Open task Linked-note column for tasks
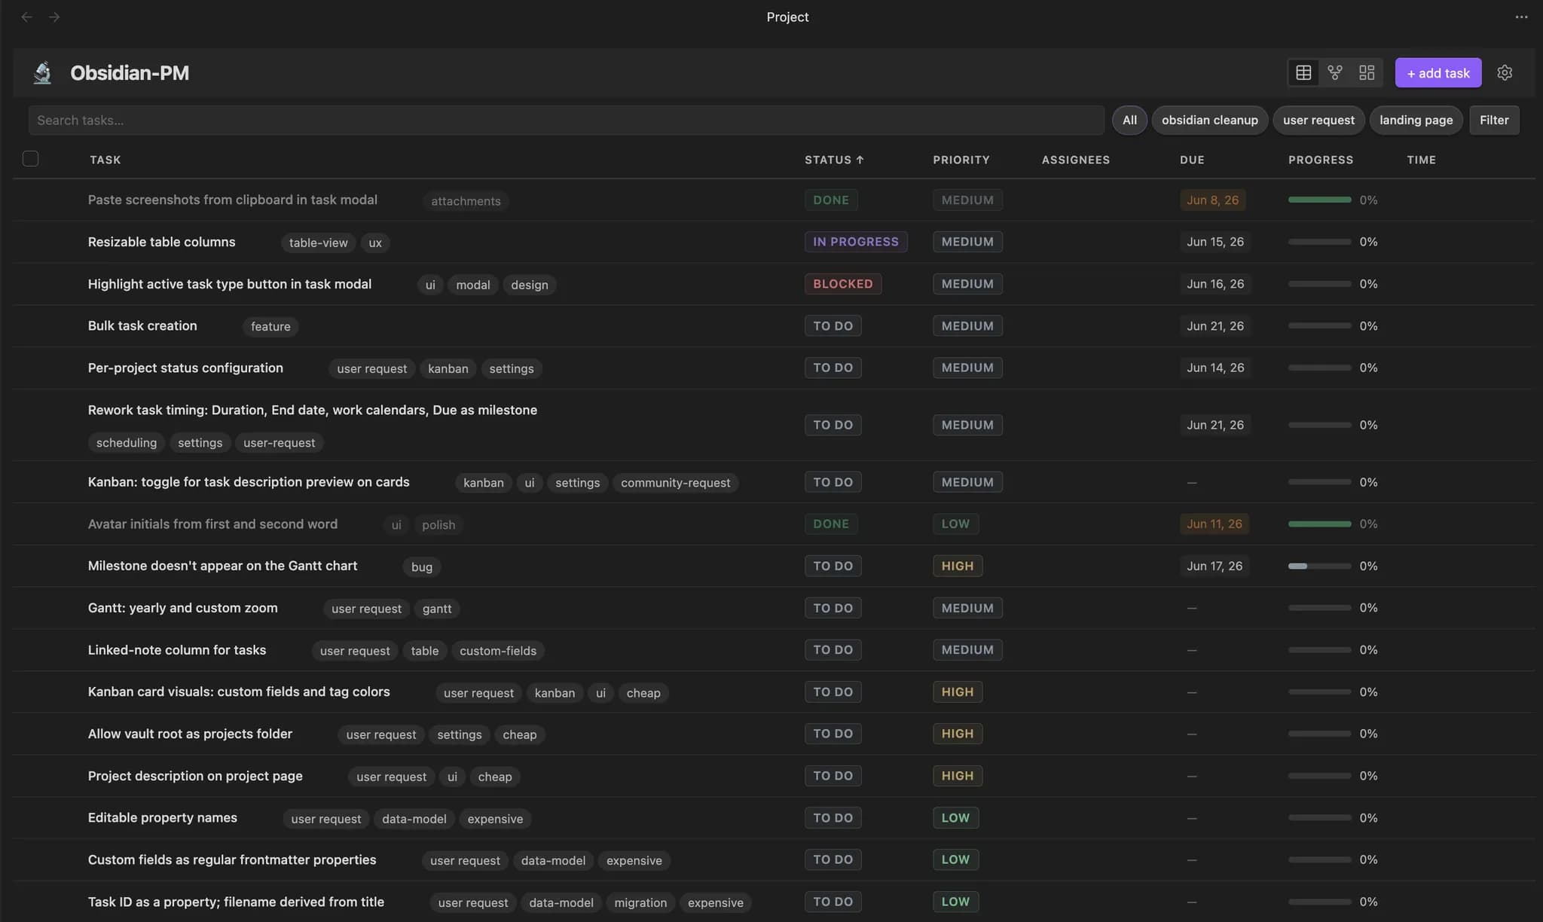The image size is (1543, 922). click(177, 650)
